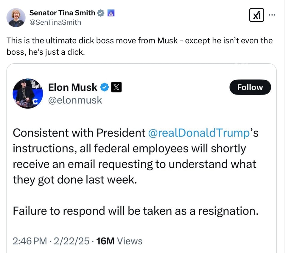Click the X affiliation badge beside Elon Musk
This screenshot has width=286, height=253.
(116, 87)
